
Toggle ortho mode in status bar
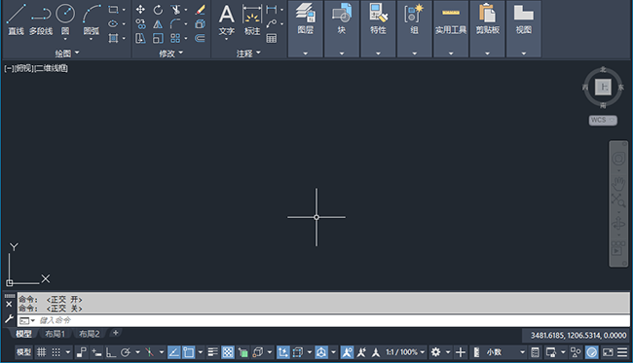click(x=111, y=352)
